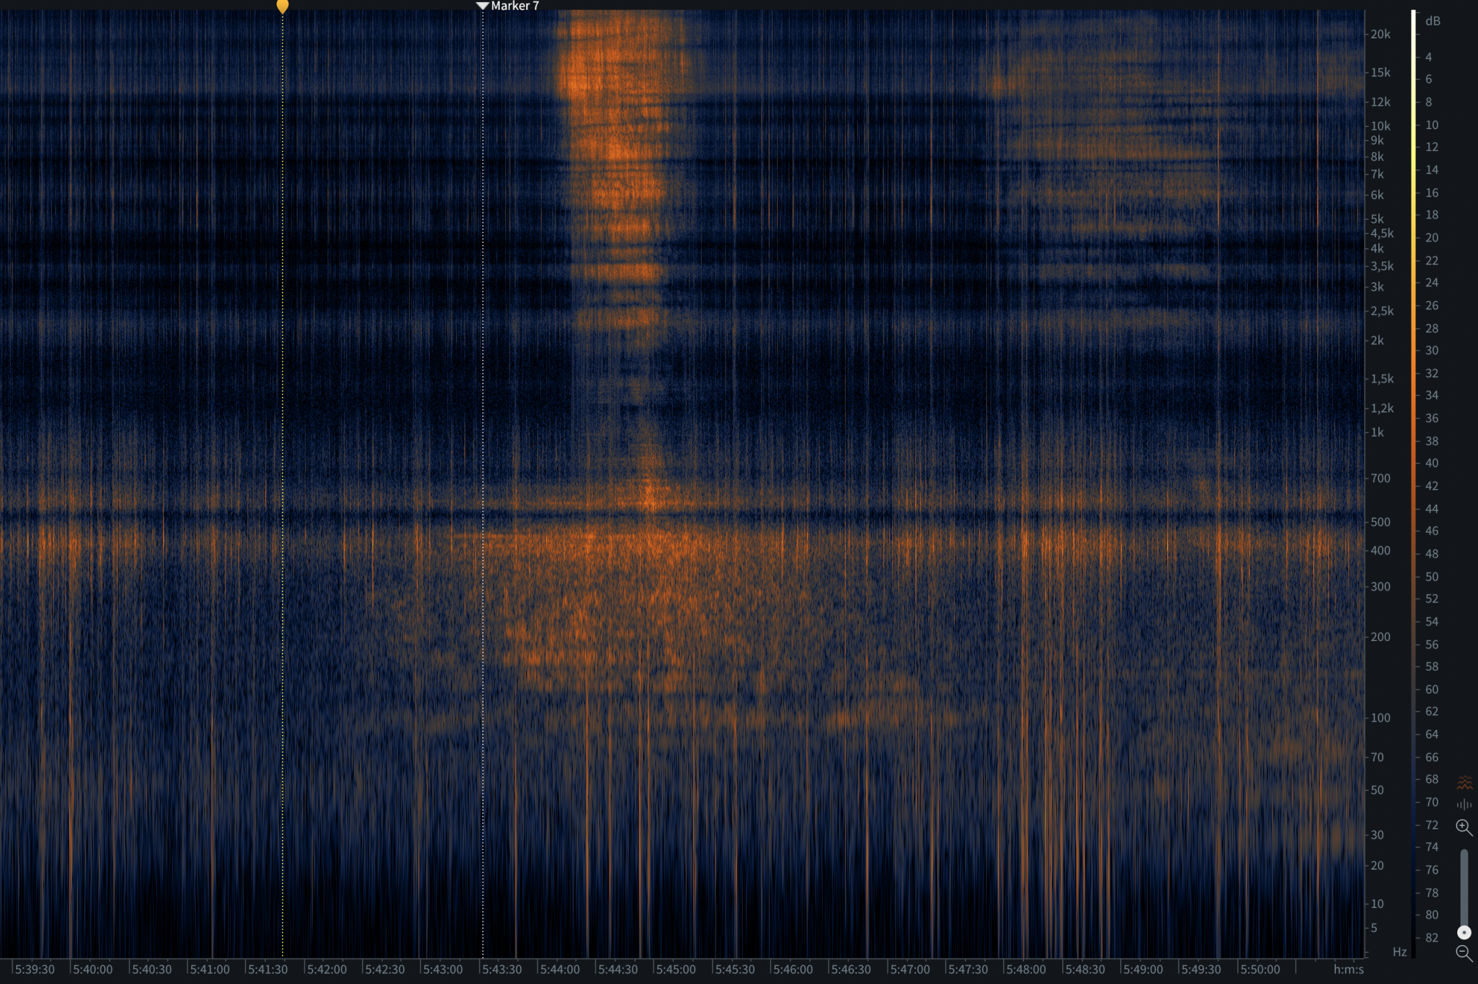Viewport: 1478px width, 984px height.
Task: Click the zoom in magnifier icon
Action: click(1464, 827)
